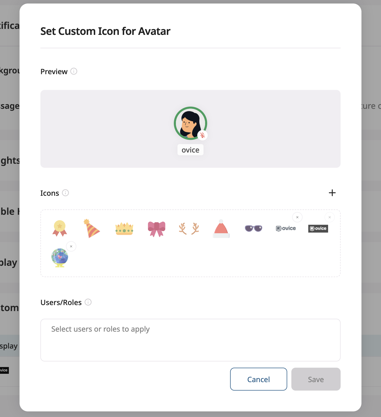Image resolution: width=381 pixels, height=417 pixels.
Task: Select the pink bow icon
Action: (157, 229)
